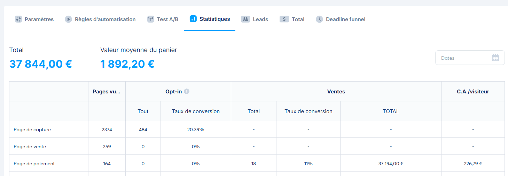This screenshot has width=508, height=176.
Task: Click the Opt-in help question mark
Action: coord(187,92)
